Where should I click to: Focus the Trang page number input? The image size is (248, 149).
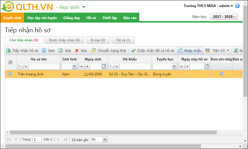[37, 139]
